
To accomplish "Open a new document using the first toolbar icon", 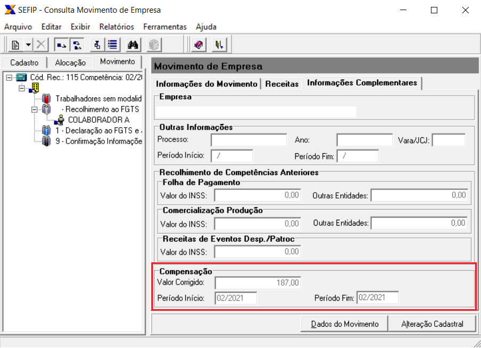I will coord(14,44).
